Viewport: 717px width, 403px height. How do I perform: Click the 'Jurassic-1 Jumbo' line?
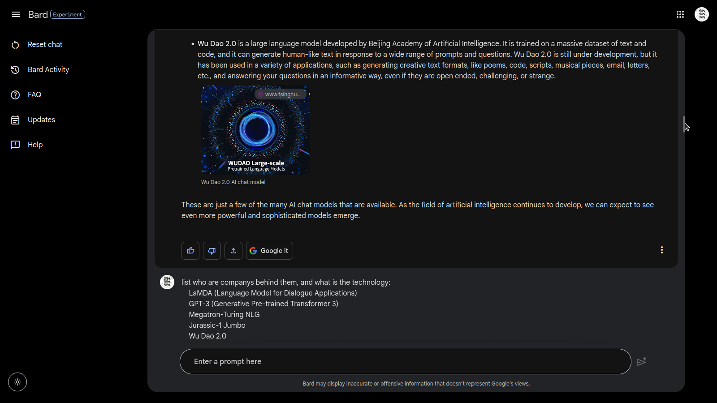217,325
